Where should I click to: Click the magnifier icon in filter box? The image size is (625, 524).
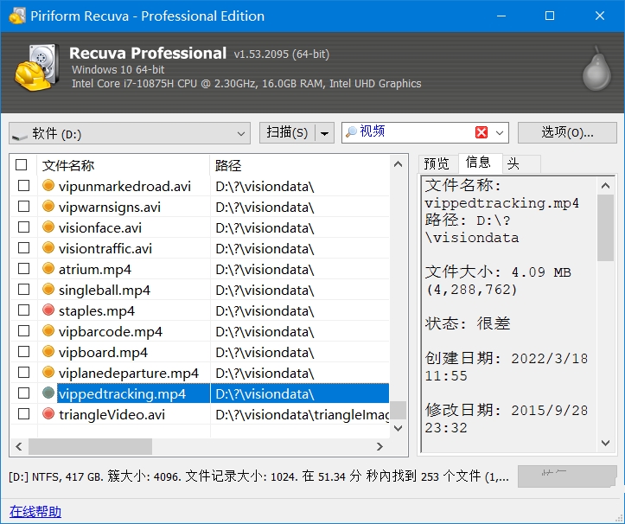click(x=351, y=131)
